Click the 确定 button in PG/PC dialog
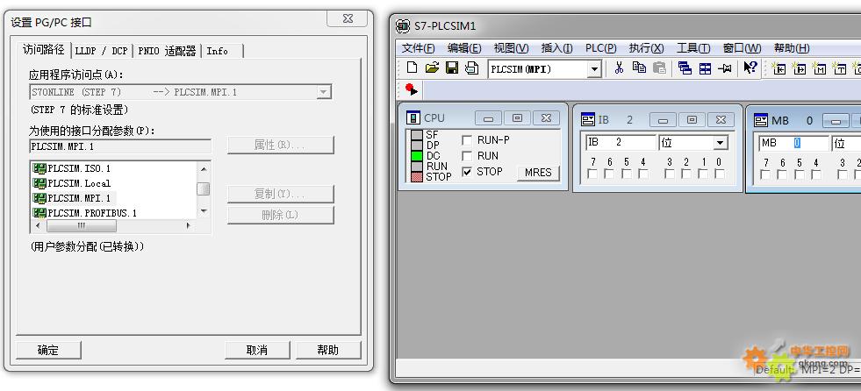The height and width of the screenshot is (391, 861). click(x=48, y=350)
